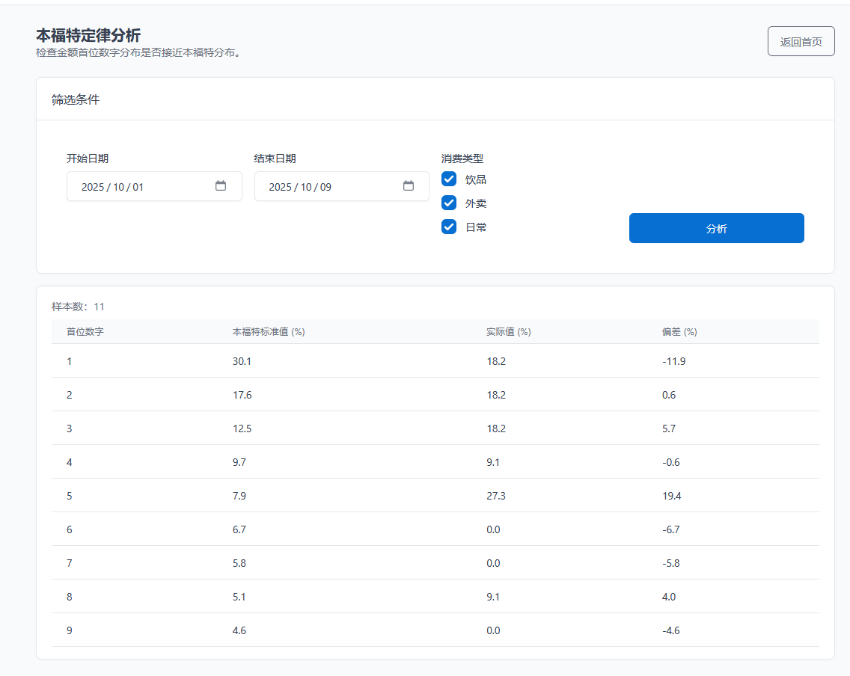The width and height of the screenshot is (850, 676).
Task: Click the 筛选条件 panel heading
Action: 76,99
